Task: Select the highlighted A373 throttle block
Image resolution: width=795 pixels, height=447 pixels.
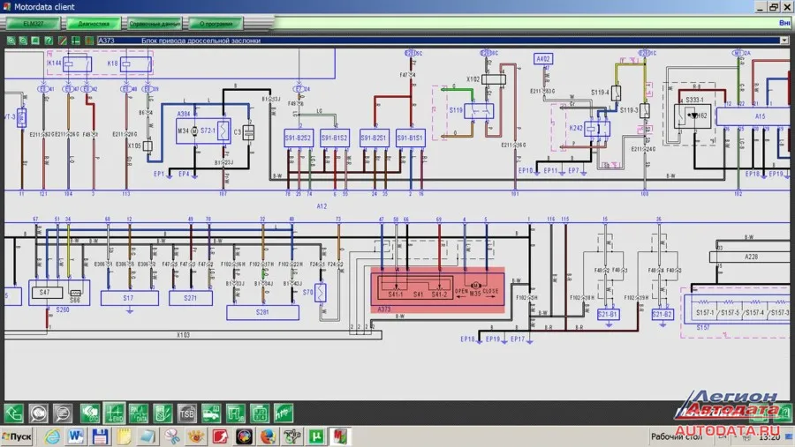Action: coord(438,289)
